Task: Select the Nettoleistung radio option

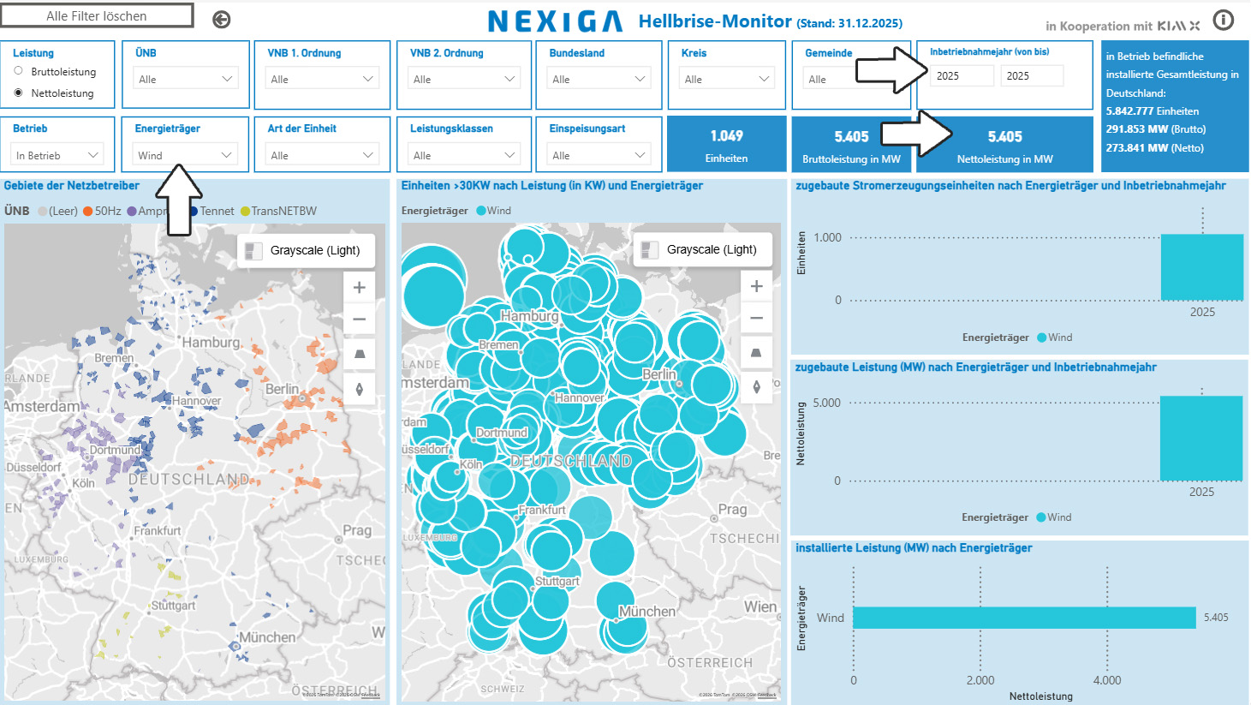Action: click(19, 93)
